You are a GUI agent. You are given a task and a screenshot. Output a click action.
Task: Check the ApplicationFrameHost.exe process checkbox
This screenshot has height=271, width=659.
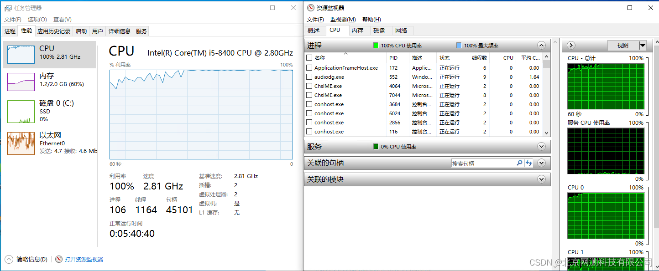click(x=309, y=68)
